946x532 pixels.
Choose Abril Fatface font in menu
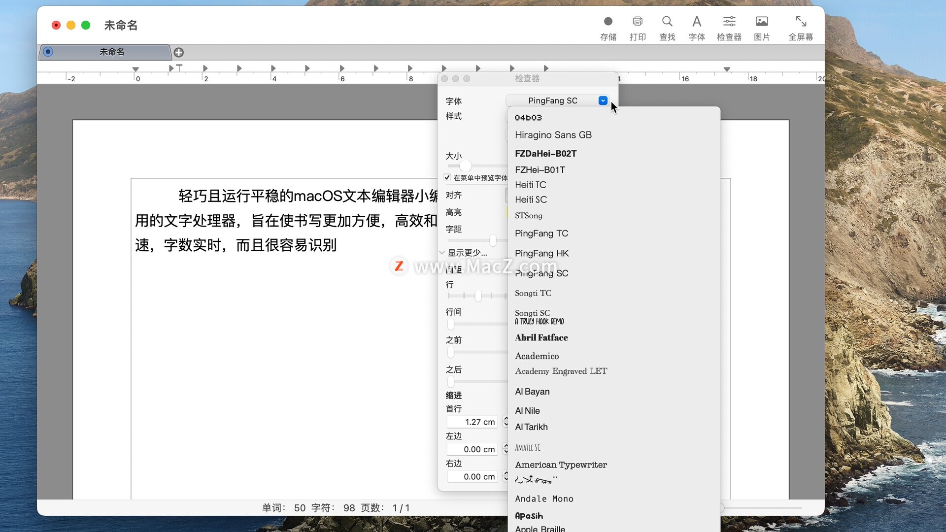pyautogui.click(x=541, y=338)
